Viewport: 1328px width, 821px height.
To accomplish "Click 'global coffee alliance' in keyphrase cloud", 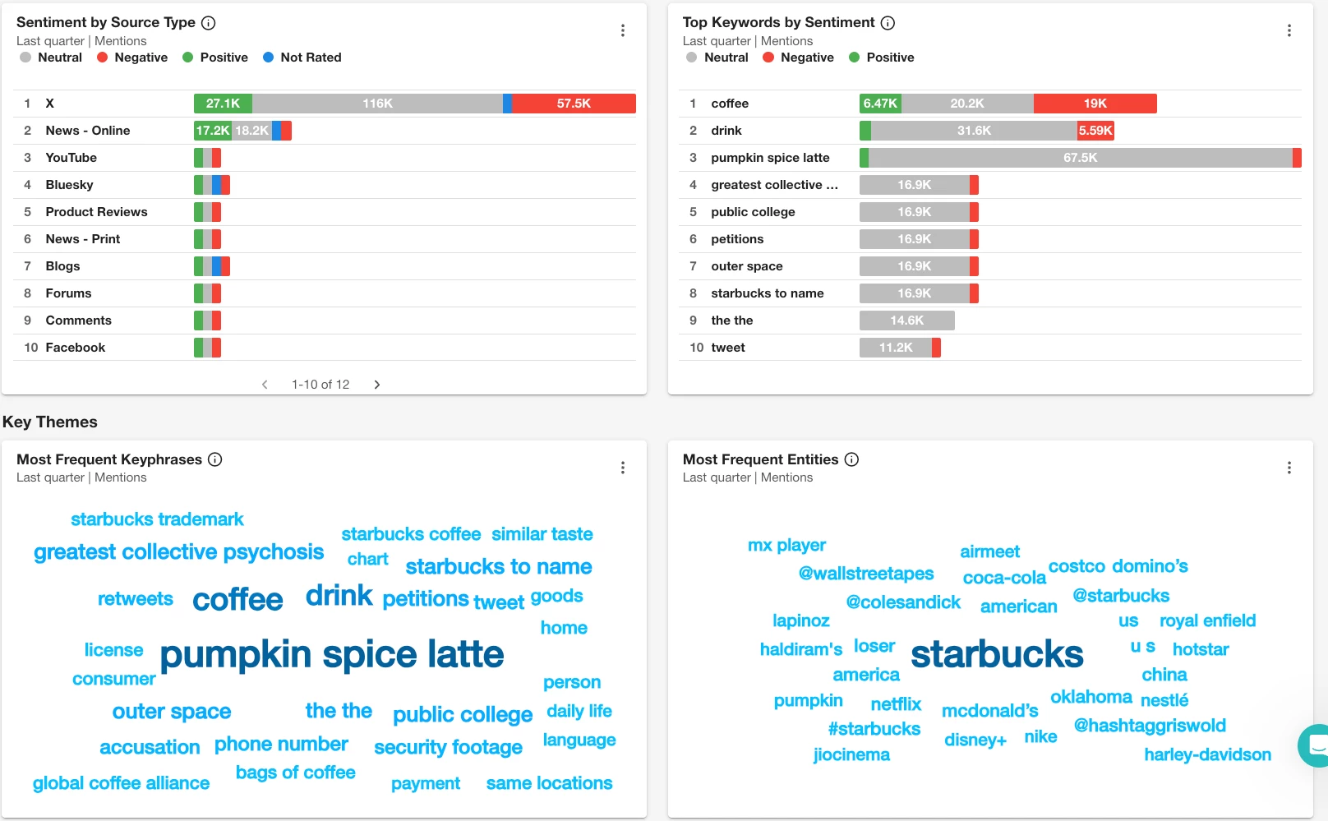I will [x=121, y=783].
